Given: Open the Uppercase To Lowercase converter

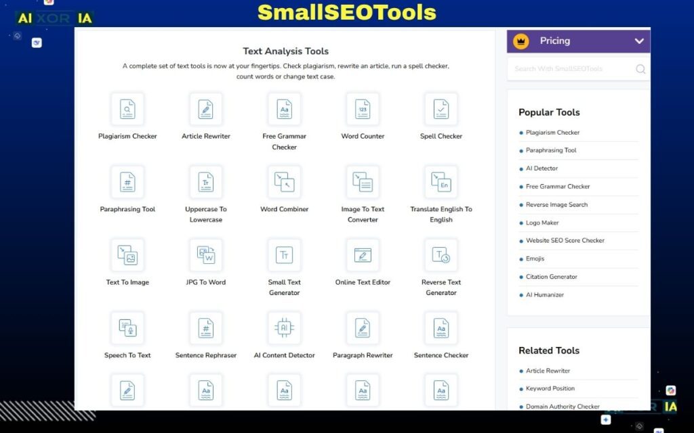Looking at the screenshot, I should [x=205, y=182].
